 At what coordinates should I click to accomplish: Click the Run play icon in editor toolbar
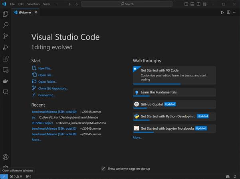click(222, 12)
